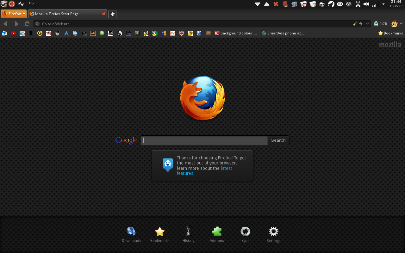Expand the system tray hidden icons arrow
The width and height of the screenshot is (405, 253).
tap(383, 4)
